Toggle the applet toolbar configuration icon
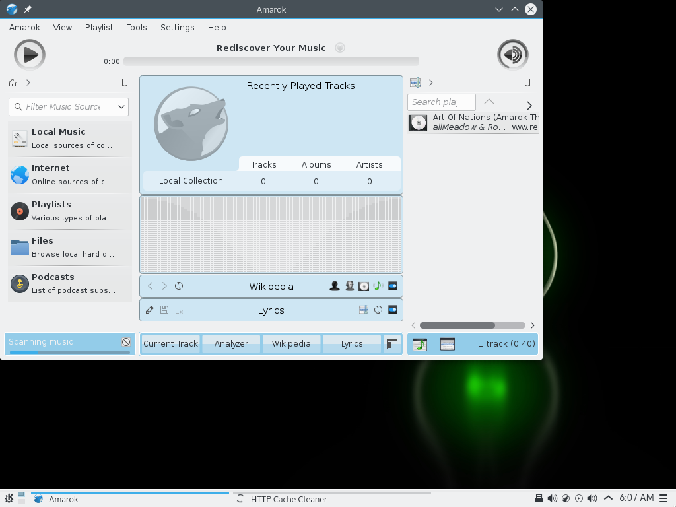676x507 pixels. [392, 344]
